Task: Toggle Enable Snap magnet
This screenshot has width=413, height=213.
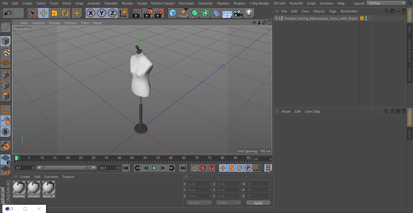Action: pos(5,146)
